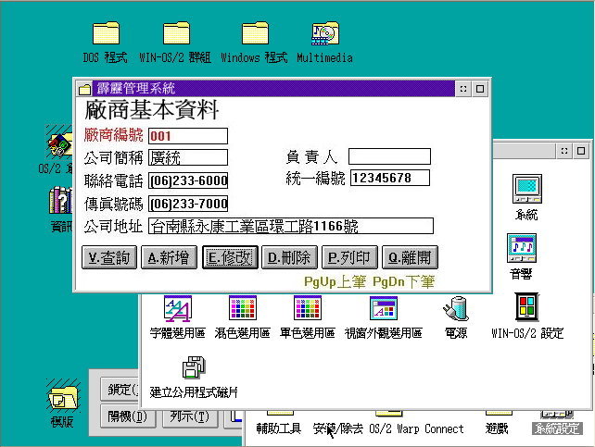Screen dimensions: 595x447
Task: Click the empty 負責人 input field
Action: click(x=389, y=156)
